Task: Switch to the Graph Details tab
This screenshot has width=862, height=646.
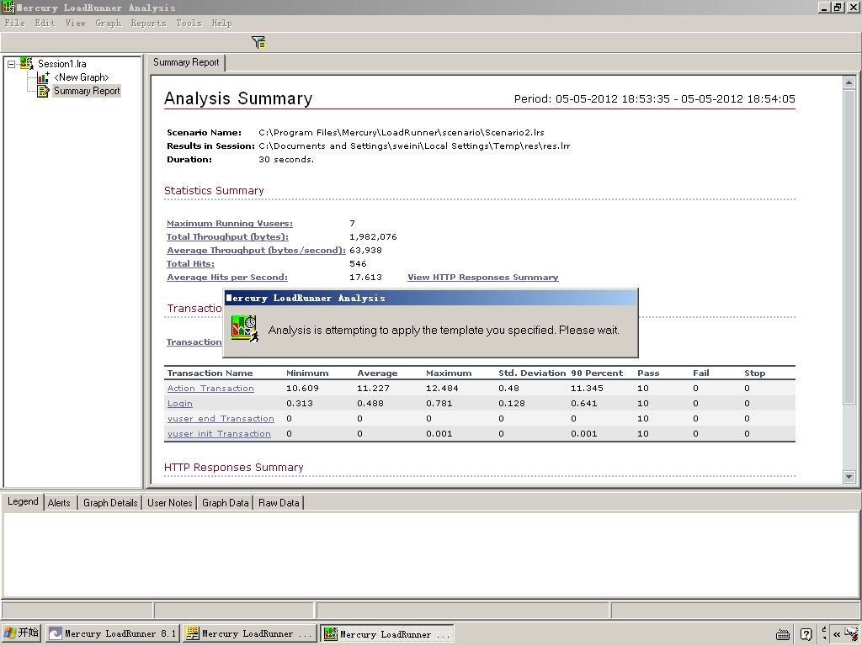Action: (110, 503)
